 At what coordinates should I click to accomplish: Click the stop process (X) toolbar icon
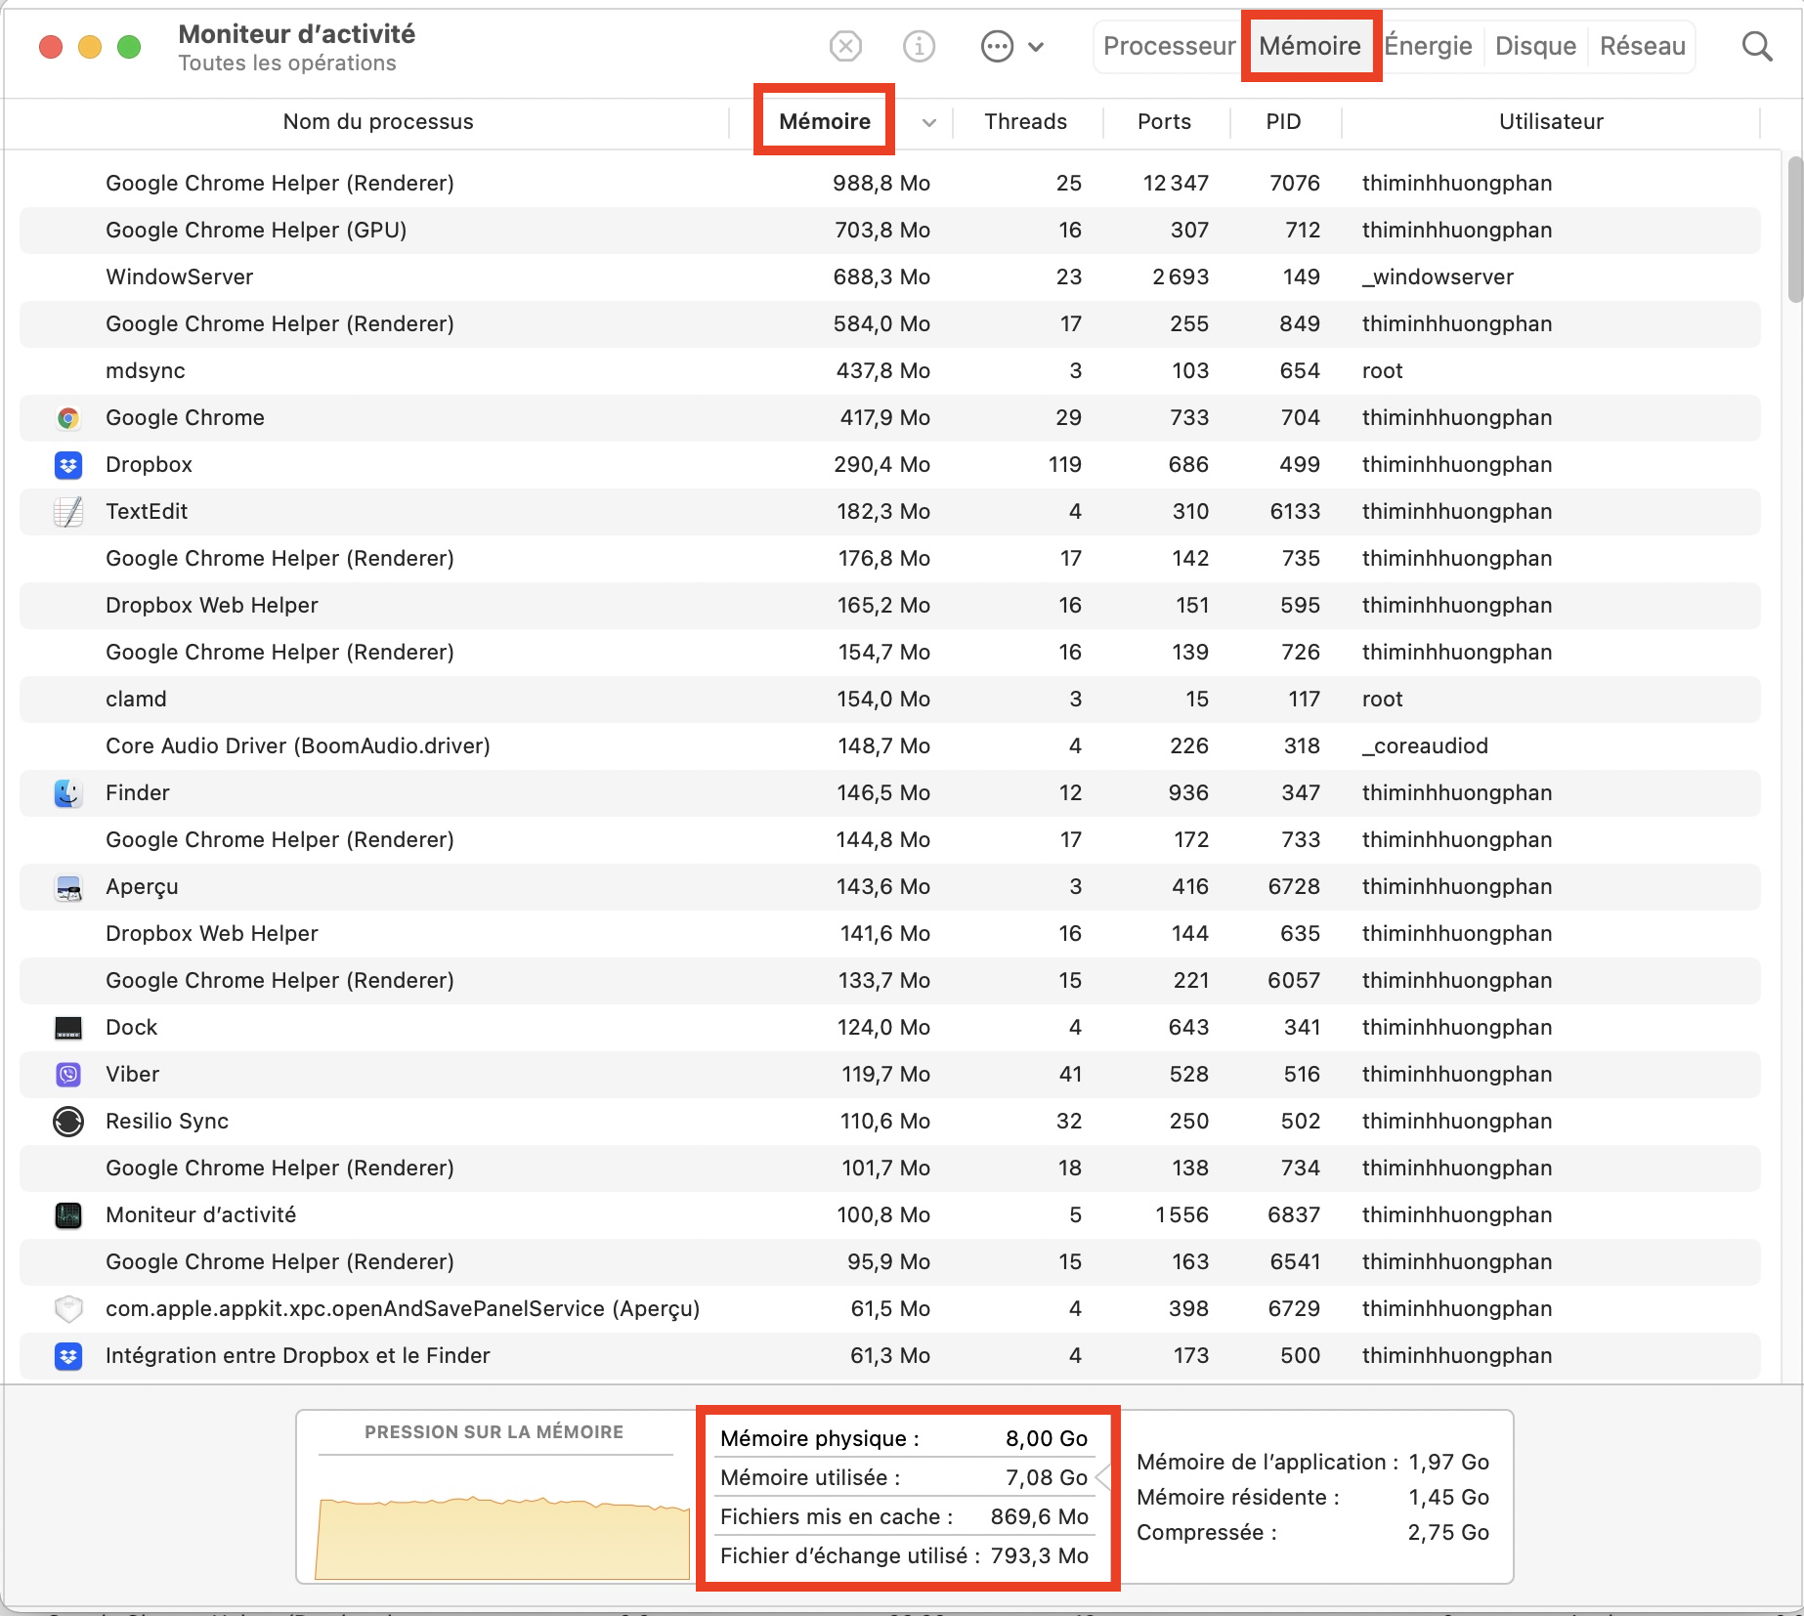point(845,46)
